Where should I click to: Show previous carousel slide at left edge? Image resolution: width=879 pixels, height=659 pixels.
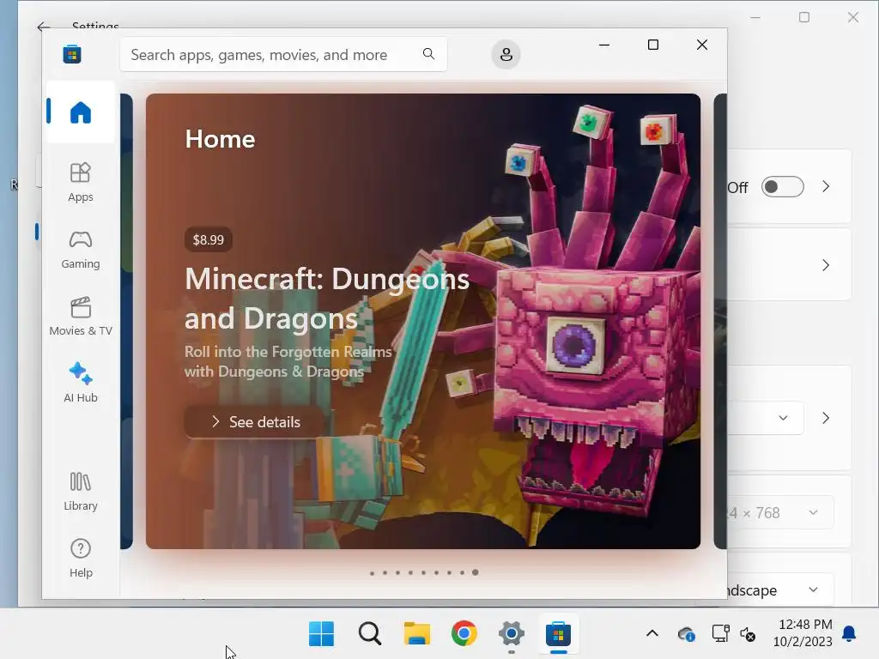[x=127, y=321]
